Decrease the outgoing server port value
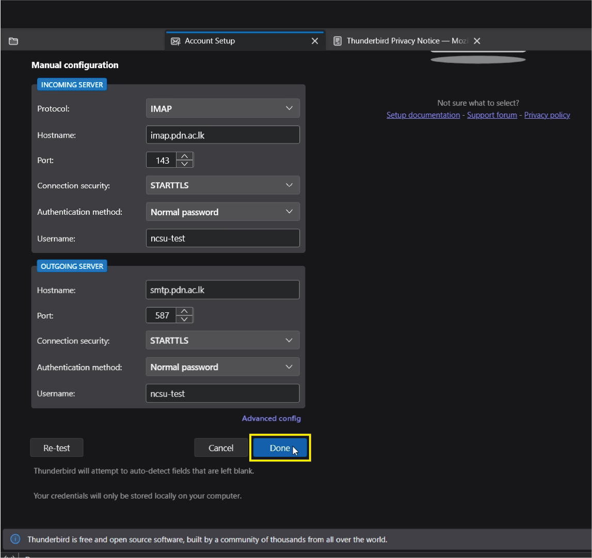Screen dimensions: 592x558 (x=185, y=319)
